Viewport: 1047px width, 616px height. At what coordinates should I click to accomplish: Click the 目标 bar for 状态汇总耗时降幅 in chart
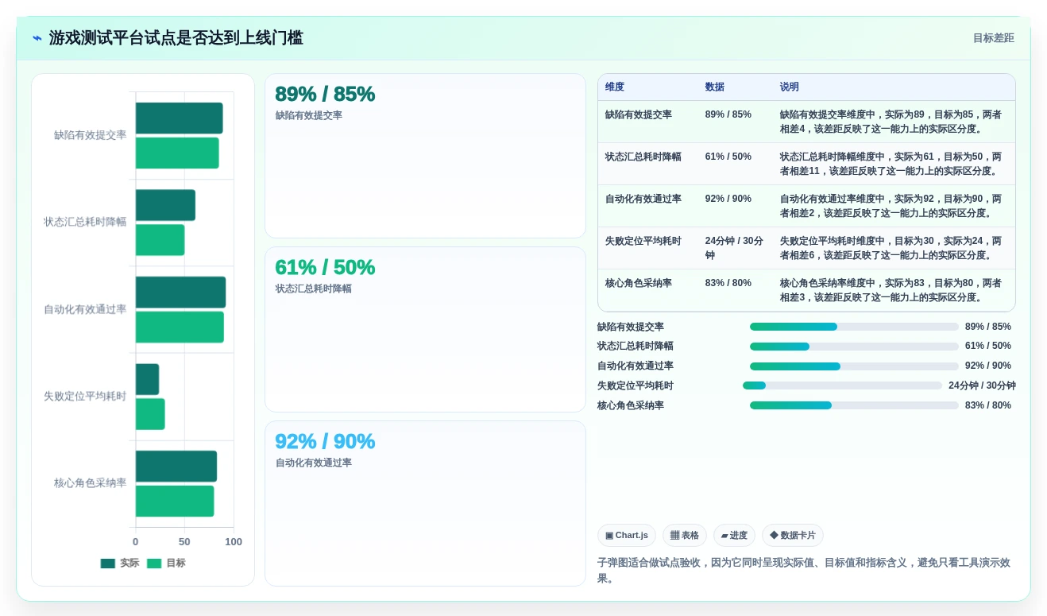[160, 240]
